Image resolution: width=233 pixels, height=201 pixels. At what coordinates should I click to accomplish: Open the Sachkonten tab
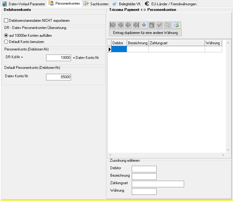click(x=96, y=4)
